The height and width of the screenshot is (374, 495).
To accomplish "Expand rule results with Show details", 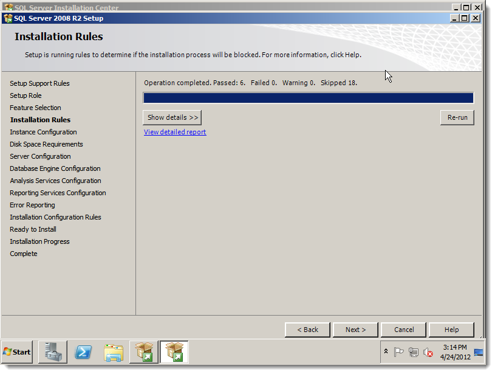I will pyautogui.click(x=172, y=117).
